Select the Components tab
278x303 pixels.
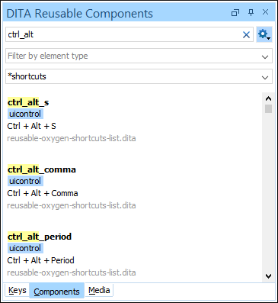(x=56, y=291)
